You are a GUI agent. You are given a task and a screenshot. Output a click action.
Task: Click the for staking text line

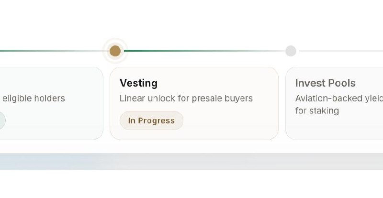tap(317, 110)
